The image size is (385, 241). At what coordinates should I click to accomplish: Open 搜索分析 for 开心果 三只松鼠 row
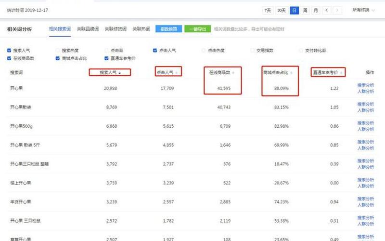(366, 218)
